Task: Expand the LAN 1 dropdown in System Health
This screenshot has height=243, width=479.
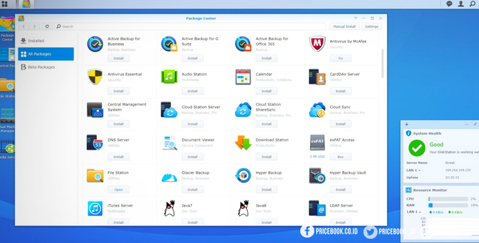Action: (x=414, y=170)
